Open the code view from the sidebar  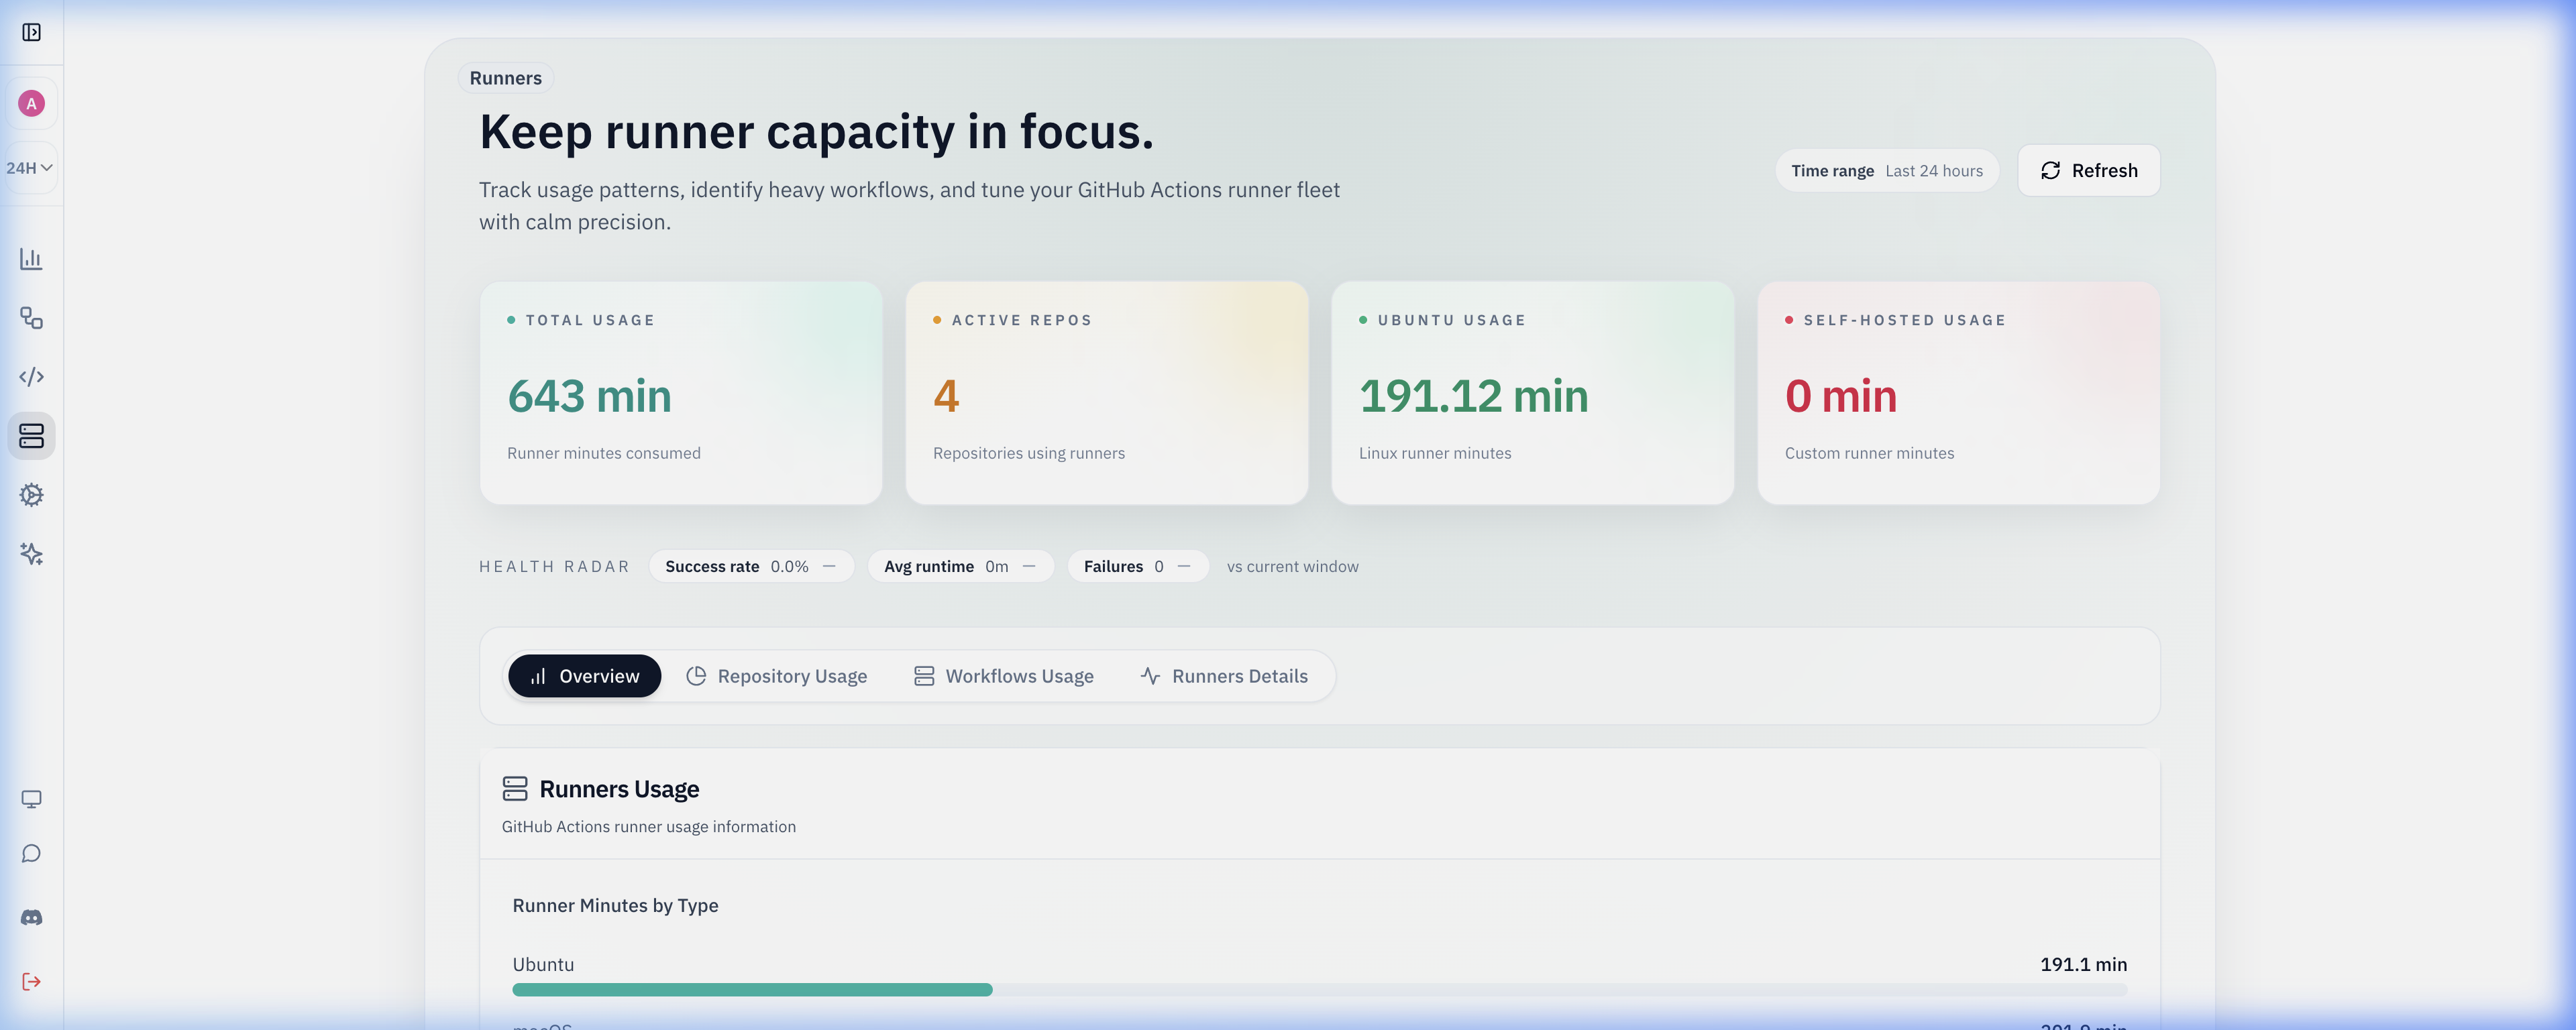click(x=32, y=377)
